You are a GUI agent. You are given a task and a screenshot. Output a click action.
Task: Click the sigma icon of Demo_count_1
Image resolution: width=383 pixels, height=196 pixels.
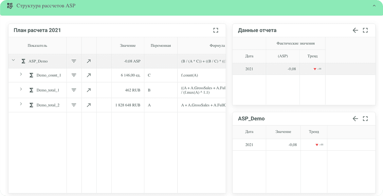31,75
